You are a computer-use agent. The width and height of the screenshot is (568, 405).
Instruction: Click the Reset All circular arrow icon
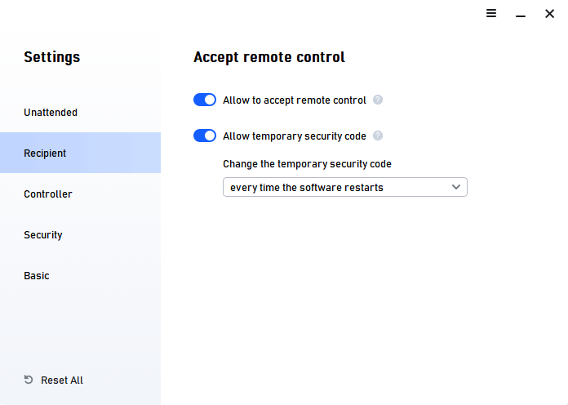(x=29, y=380)
